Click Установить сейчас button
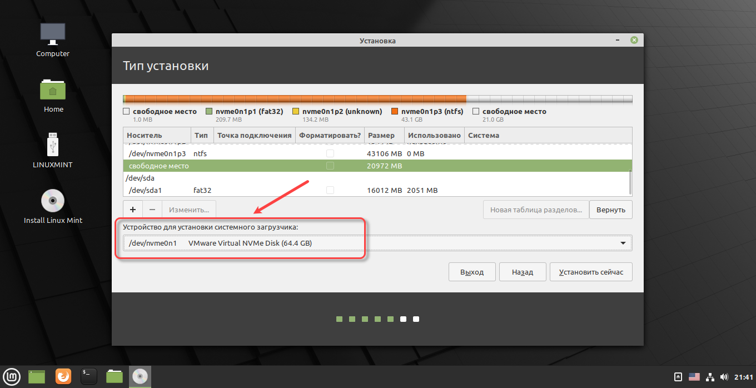 591,272
